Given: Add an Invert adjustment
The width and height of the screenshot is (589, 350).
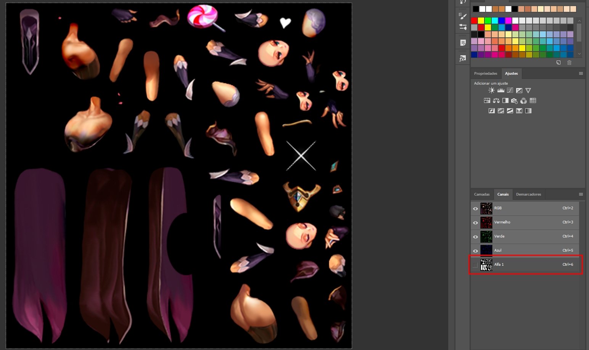Looking at the screenshot, I should coord(491,111).
